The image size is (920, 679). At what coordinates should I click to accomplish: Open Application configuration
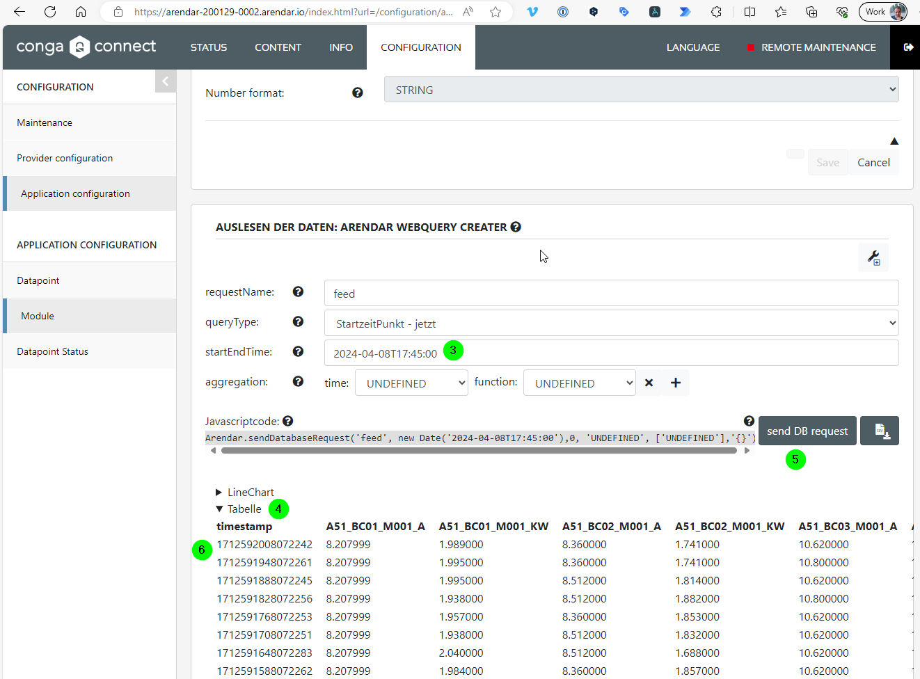[x=89, y=193]
